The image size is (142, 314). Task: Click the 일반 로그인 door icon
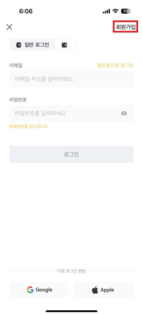coord(19,45)
